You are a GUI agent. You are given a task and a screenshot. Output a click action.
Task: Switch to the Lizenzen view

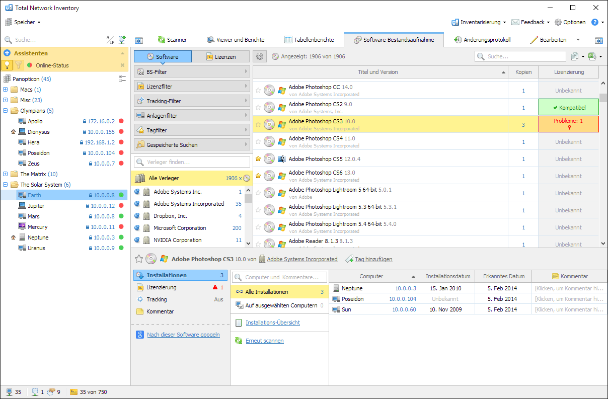(221, 57)
